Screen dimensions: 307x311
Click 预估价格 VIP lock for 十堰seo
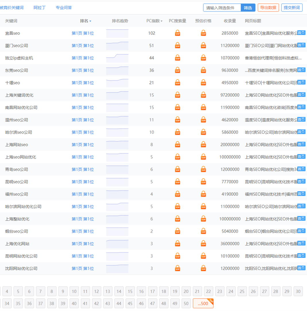click(x=203, y=83)
